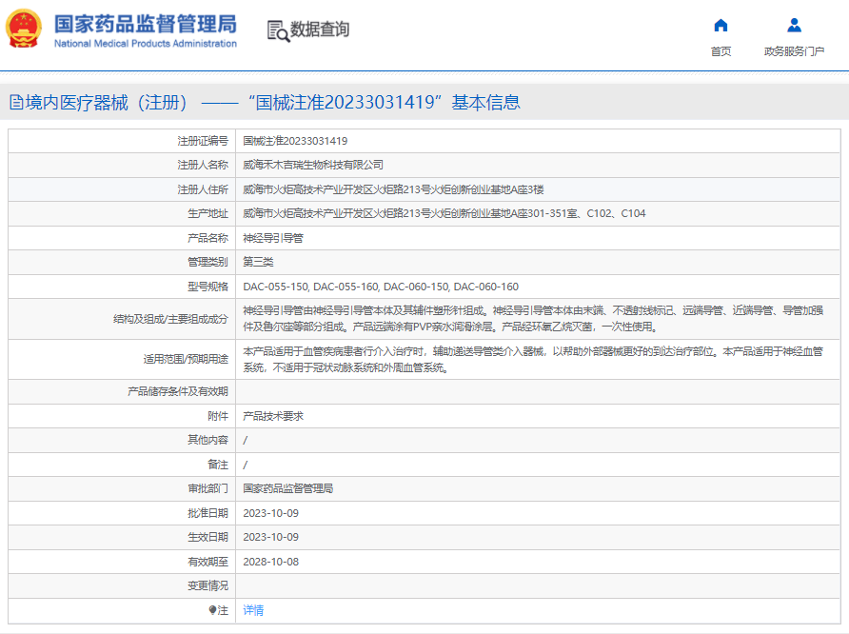Select product name 神经导引导管

(x=273, y=238)
